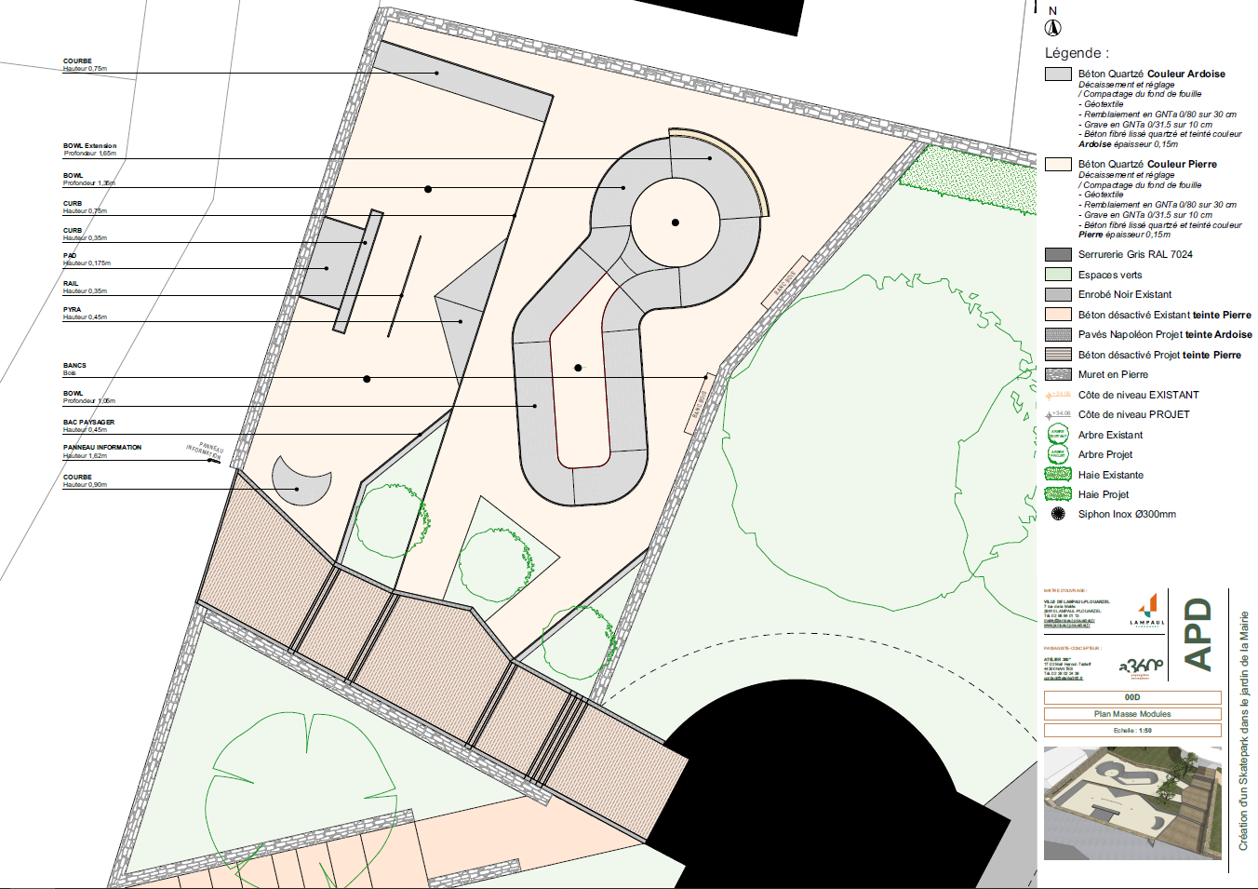Screen dimensions: 1258x889
Task: Click the siphon dot inside the round bowl
Action: (x=676, y=222)
